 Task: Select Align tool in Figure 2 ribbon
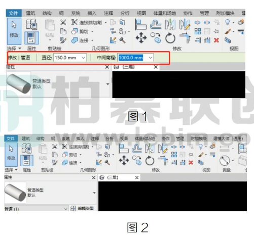pos(124,149)
